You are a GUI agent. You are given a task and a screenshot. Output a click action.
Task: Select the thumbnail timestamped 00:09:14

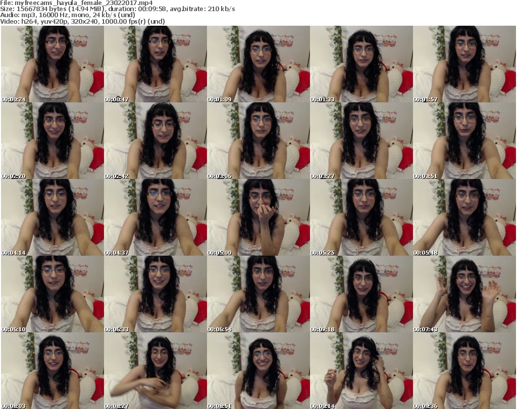tap(361, 371)
